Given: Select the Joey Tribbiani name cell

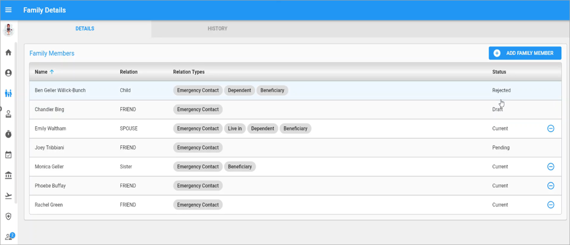Looking at the screenshot, I should pyautogui.click(x=50, y=147).
